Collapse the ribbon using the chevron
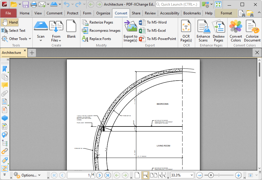The image size is (262, 180). click(x=259, y=13)
